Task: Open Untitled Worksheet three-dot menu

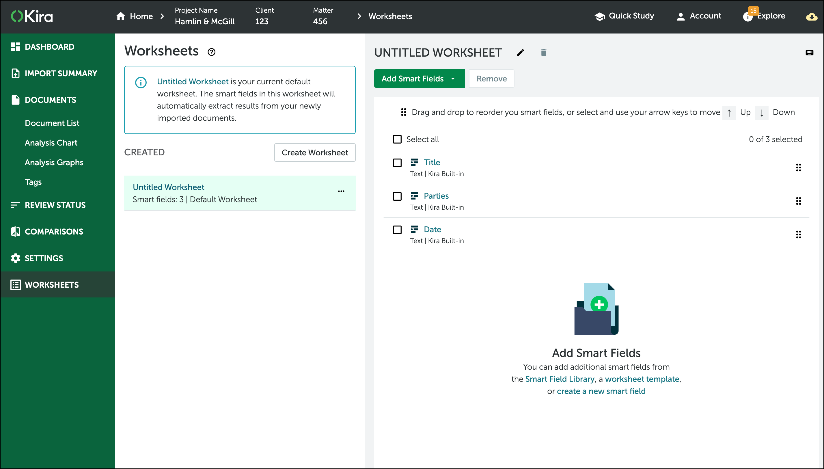Action: tap(341, 191)
